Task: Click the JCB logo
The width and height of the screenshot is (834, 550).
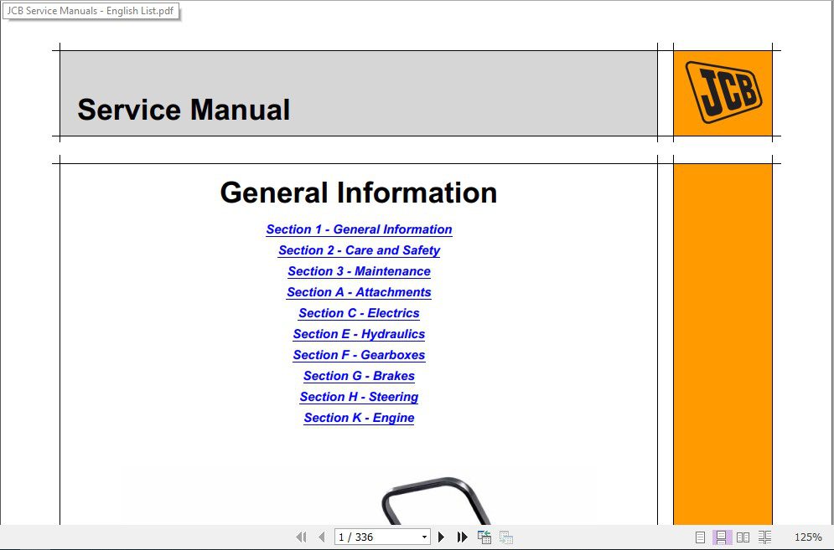Action: [x=723, y=92]
